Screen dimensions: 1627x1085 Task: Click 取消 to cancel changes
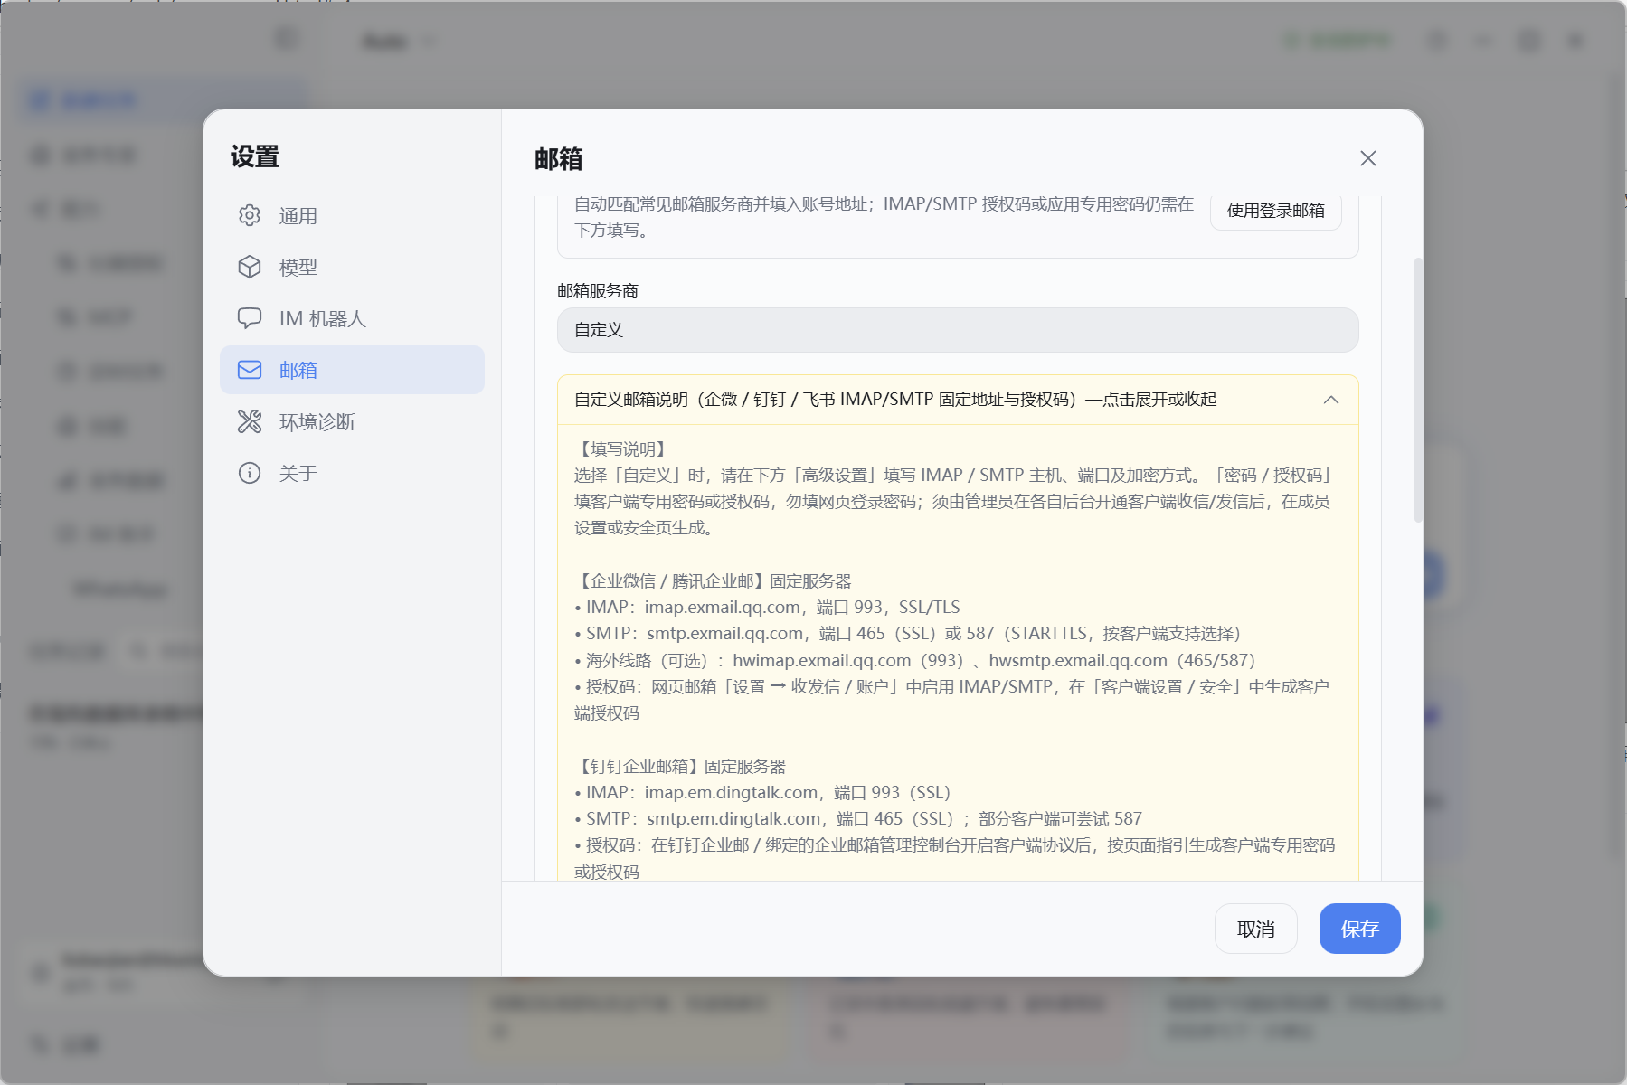click(x=1255, y=929)
